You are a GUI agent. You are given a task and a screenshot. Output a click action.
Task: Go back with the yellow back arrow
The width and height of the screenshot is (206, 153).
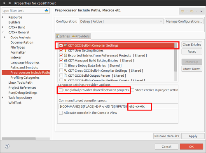click(183, 11)
